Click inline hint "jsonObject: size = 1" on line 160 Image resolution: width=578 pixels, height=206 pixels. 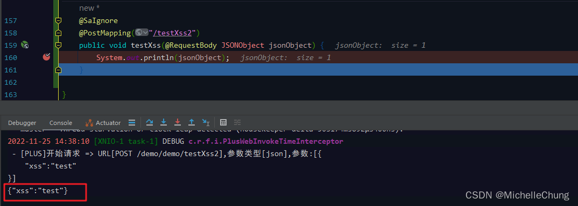pos(286,57)
